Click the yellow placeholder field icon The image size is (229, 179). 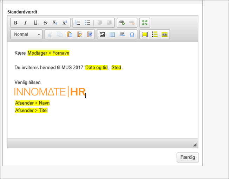point(144,35)
